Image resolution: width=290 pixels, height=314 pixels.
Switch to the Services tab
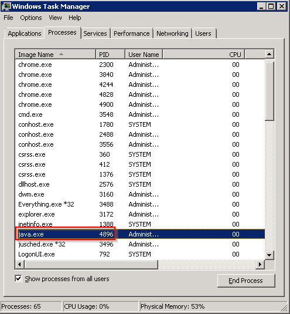[x=95, y=33]
